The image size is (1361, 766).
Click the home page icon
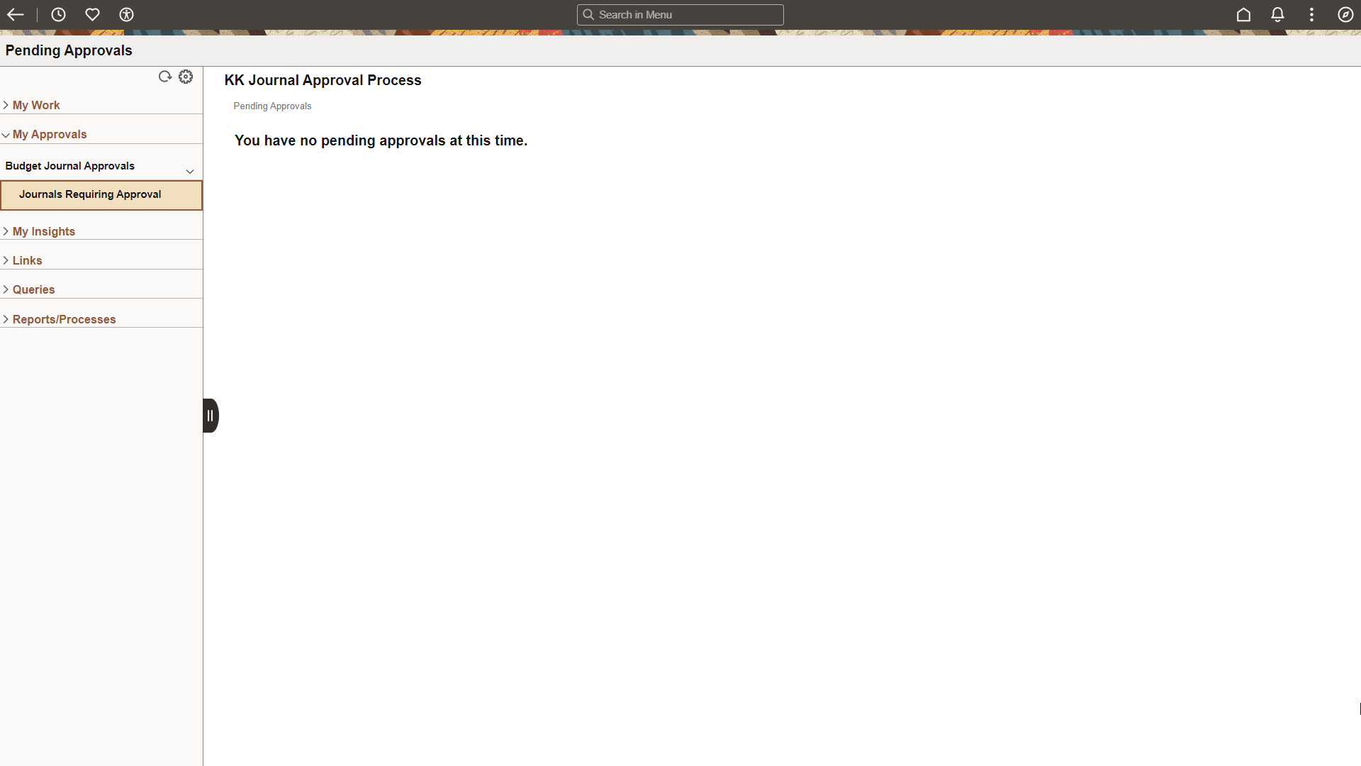(1243, 14)
